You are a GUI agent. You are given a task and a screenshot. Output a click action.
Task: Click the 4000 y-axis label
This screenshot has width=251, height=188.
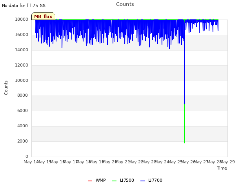pyautogui.click(x=23, y=126)
